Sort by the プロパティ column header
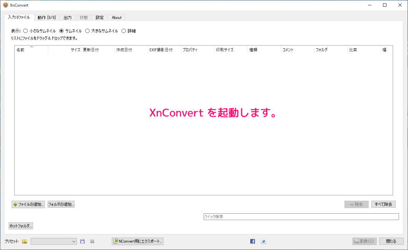Screen dimensions: 408x250 pyautogui.click(x=198, y=50)
